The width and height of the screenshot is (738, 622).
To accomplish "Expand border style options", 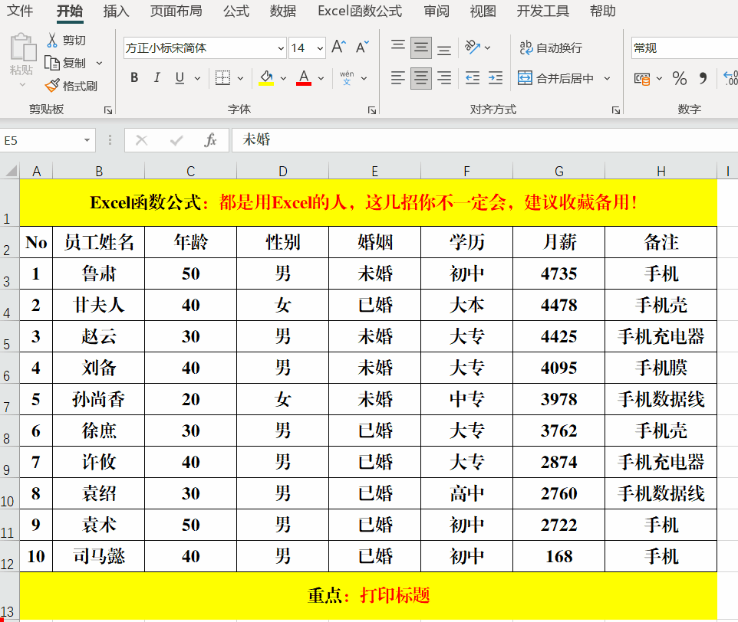I will tap(241, 78).
